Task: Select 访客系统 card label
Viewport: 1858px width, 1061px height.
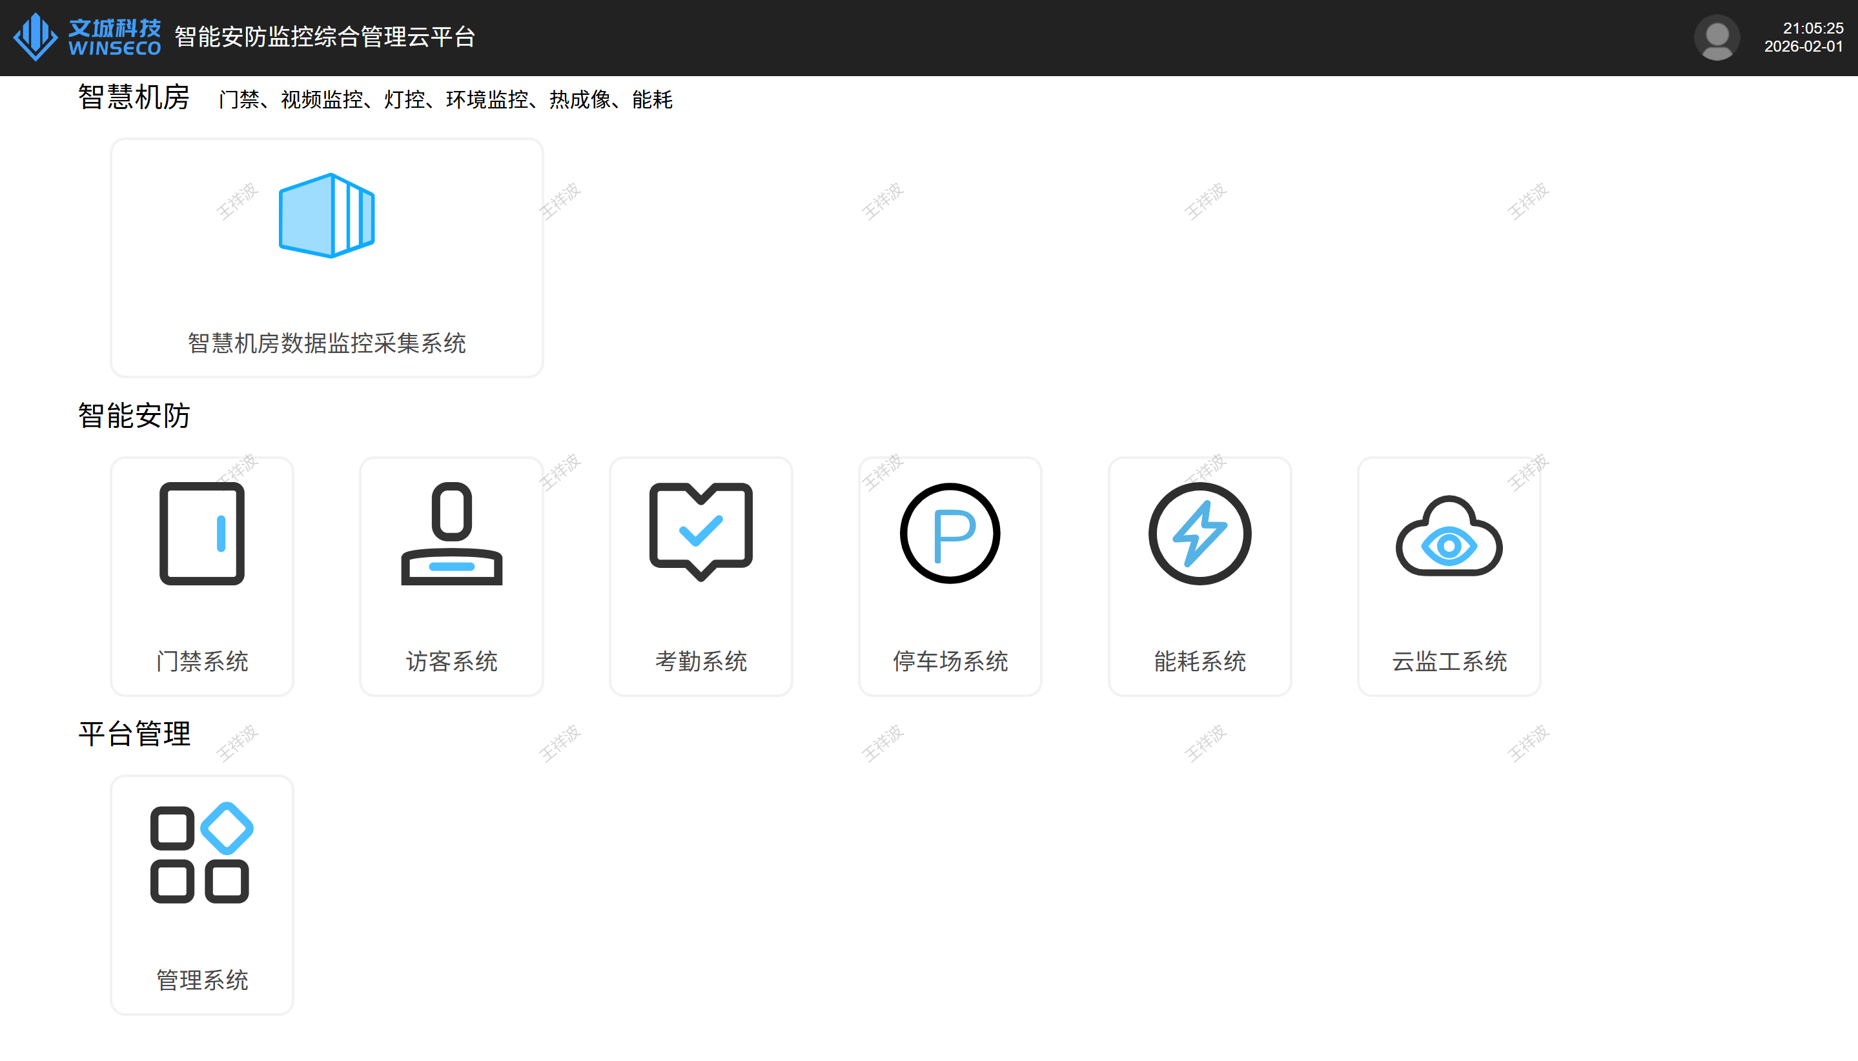Action: tap(451, 662)
